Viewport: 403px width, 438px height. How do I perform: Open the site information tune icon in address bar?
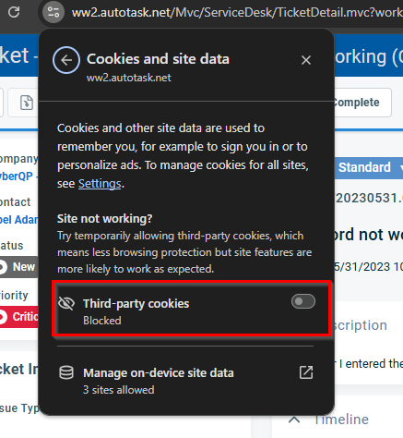(53, 12)
